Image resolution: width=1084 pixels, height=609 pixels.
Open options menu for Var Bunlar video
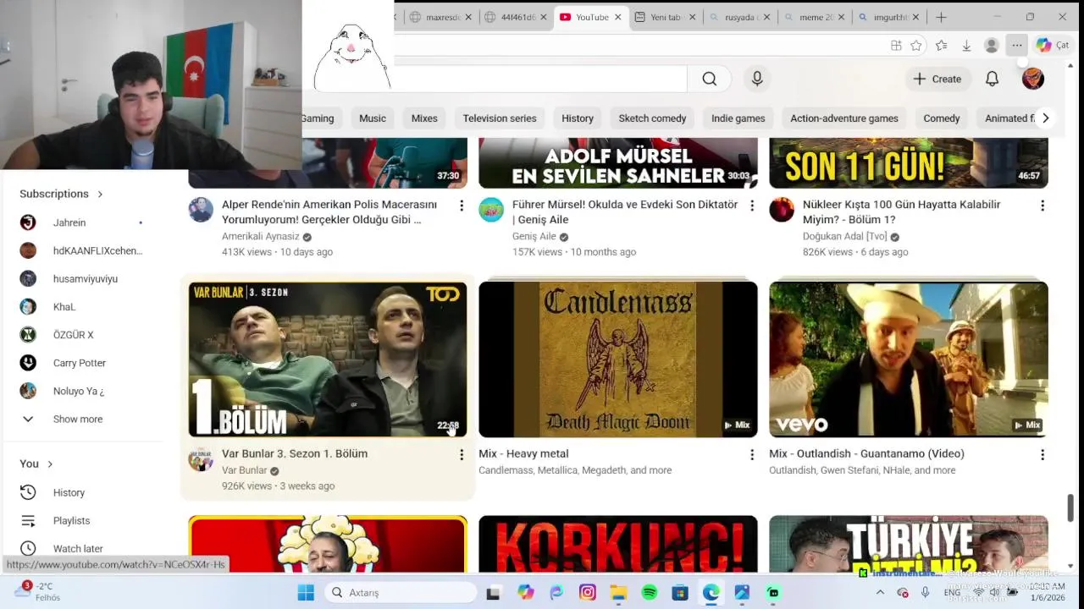click(461, 455)
